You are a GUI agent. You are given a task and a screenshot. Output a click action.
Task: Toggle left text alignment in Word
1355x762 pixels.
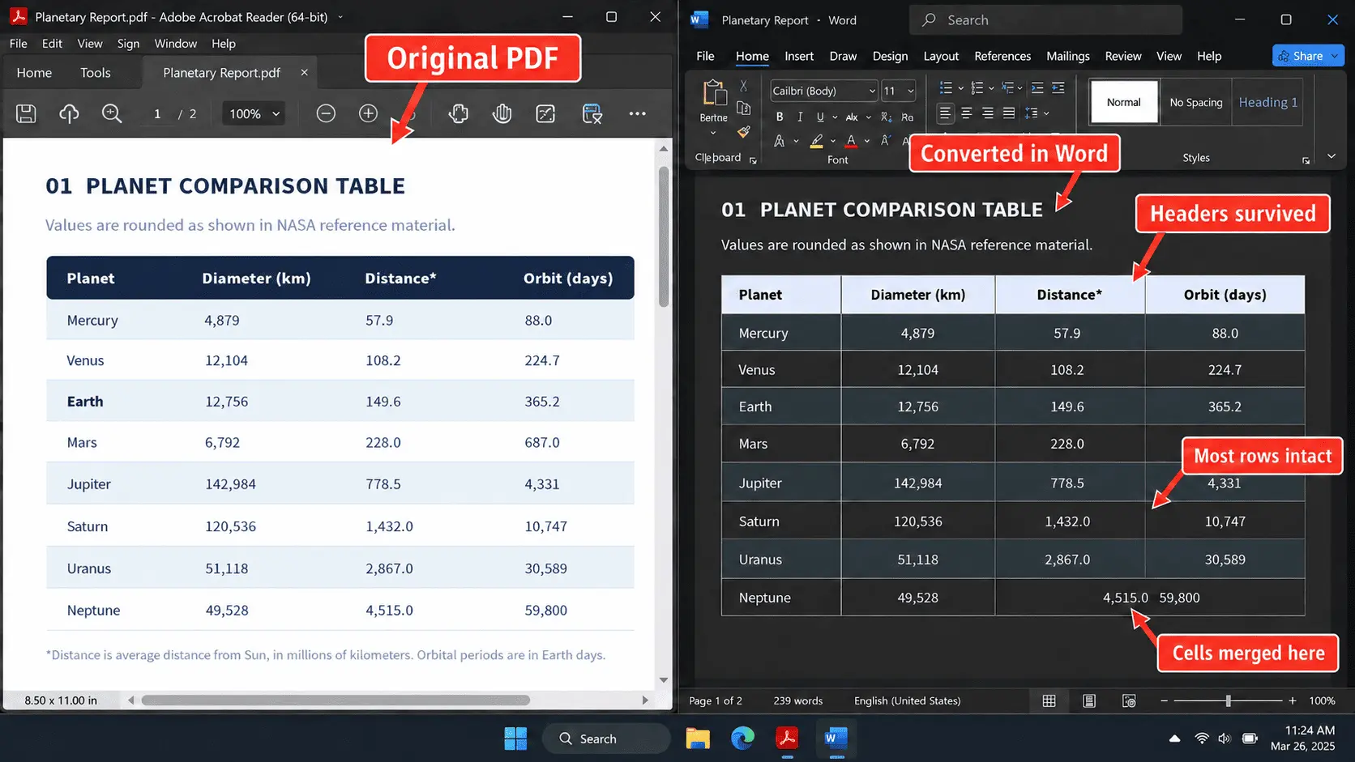(x=945, y=113)
